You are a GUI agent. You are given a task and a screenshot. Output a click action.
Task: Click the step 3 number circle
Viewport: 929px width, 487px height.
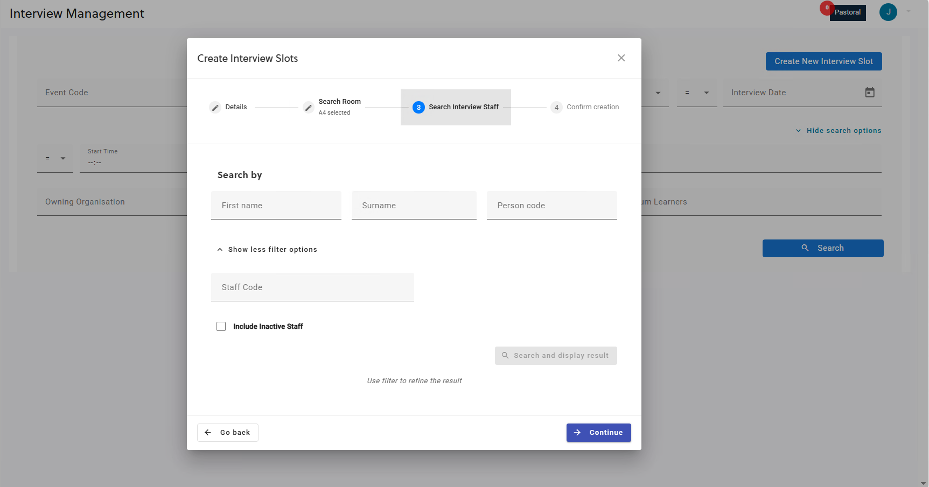click(x=418, y=108)
